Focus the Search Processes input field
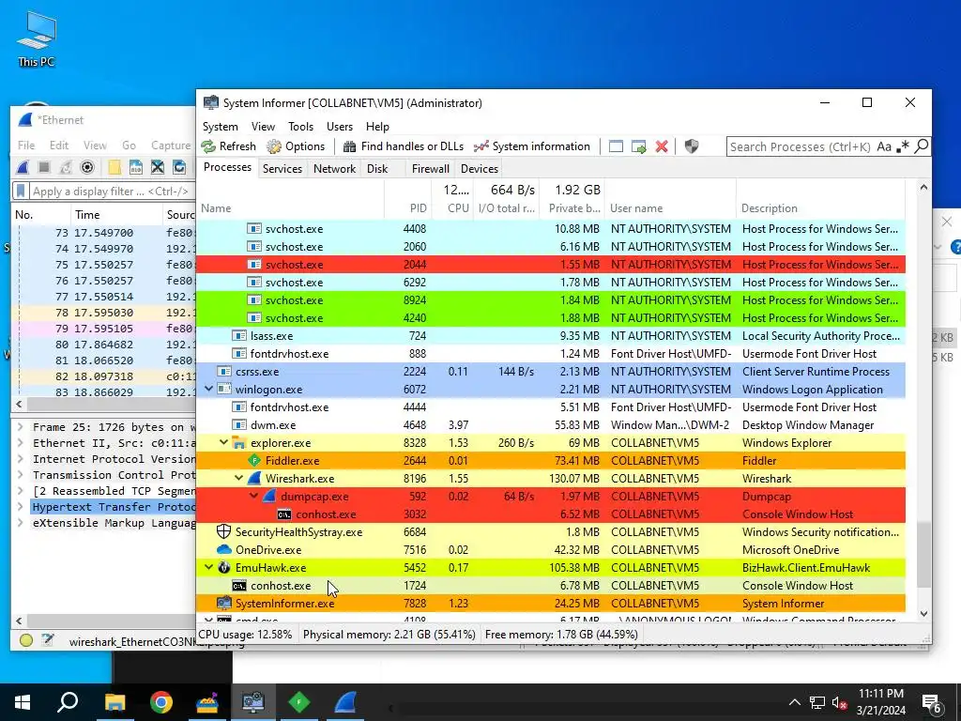 click(x=801, y=146)
